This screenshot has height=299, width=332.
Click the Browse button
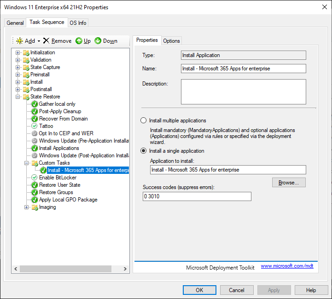pyautogui.click(x=289, y=183)
